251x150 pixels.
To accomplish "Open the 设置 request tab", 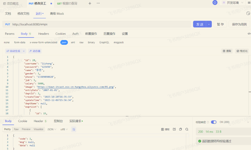I will 125,34.
